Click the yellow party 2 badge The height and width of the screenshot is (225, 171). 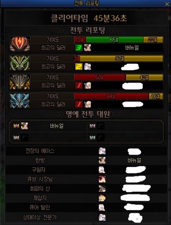pyautogui.click(x=79, y=67)
